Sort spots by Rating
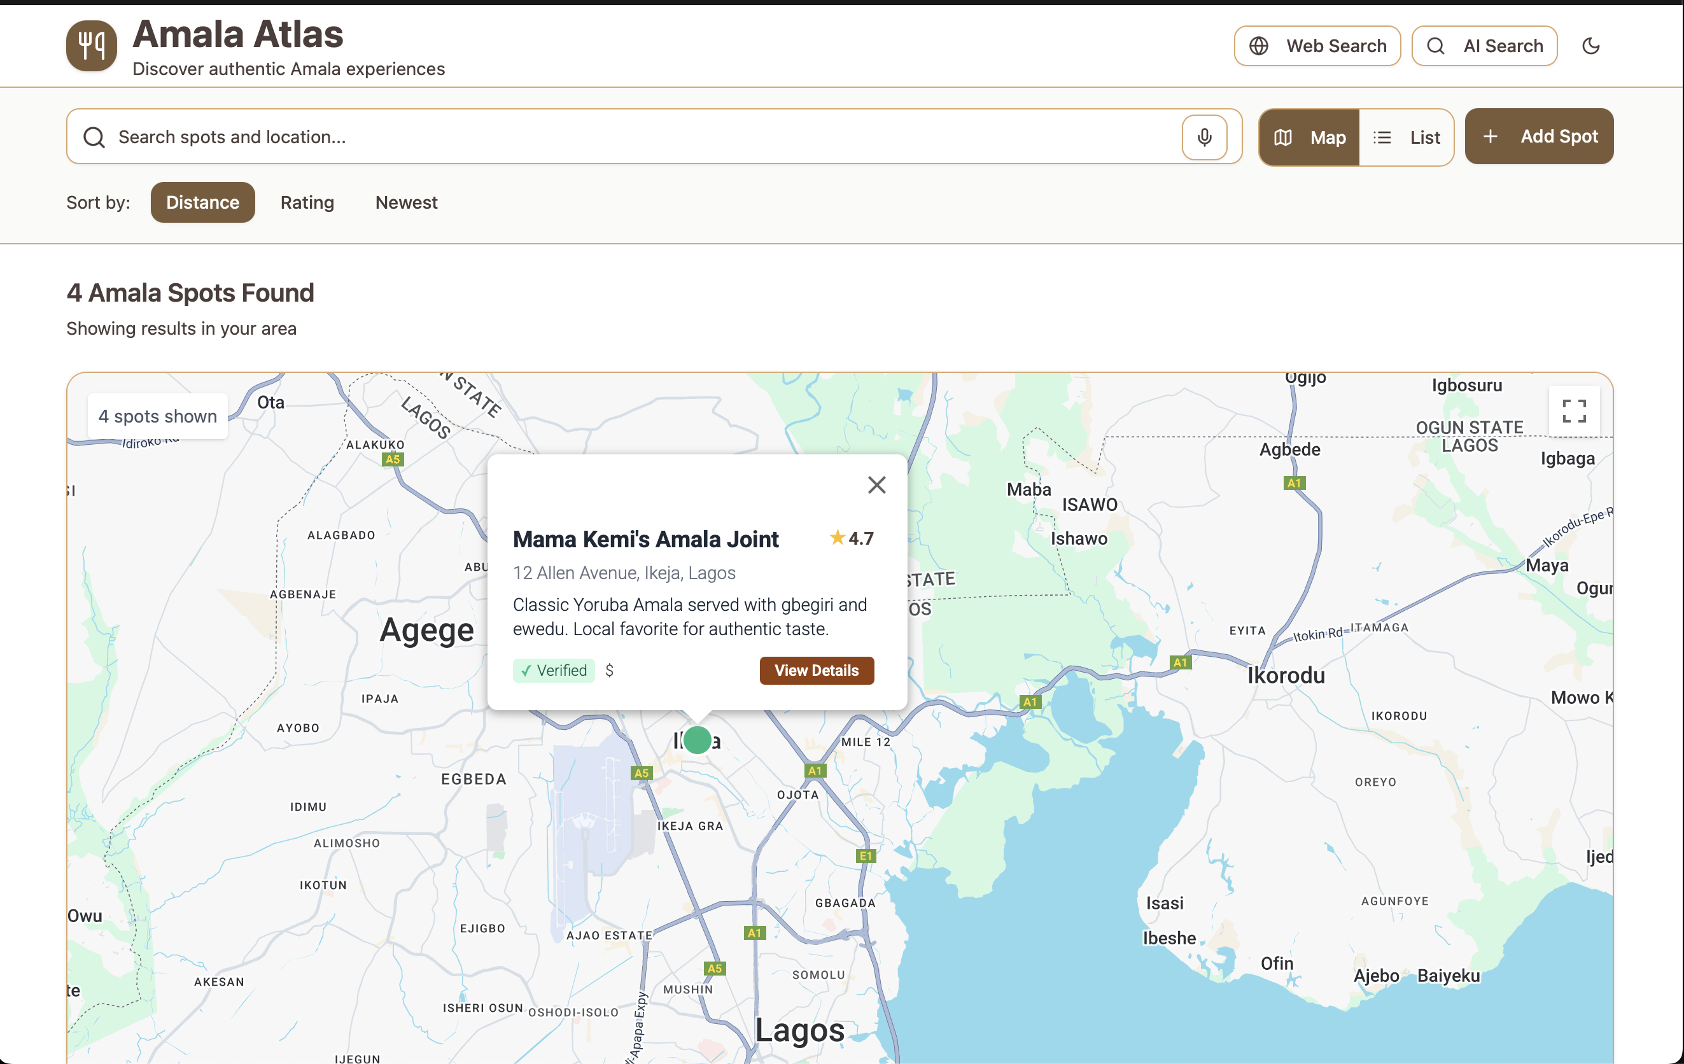1684x1064 pixels. click(x=307, y=203)
